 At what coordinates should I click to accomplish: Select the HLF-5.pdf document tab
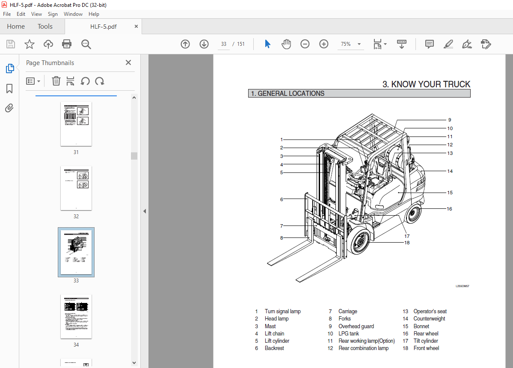(x=104, y=27)
